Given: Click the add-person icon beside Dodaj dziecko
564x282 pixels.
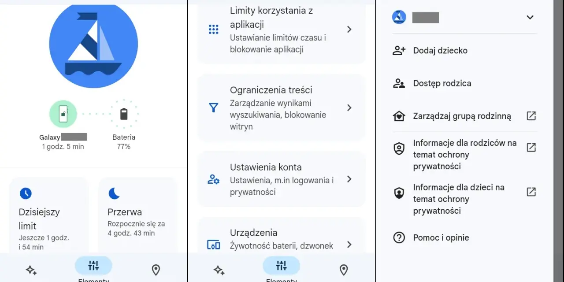Looking at the screenshot, I should coord(399,50).
